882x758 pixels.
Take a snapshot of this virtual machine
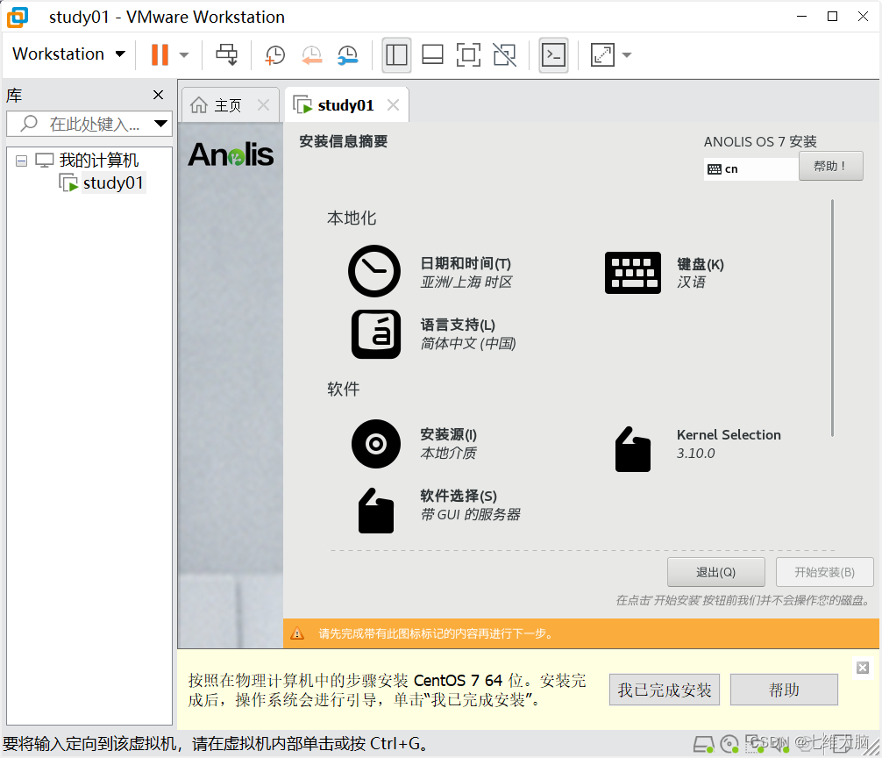(x=274, y=55)
